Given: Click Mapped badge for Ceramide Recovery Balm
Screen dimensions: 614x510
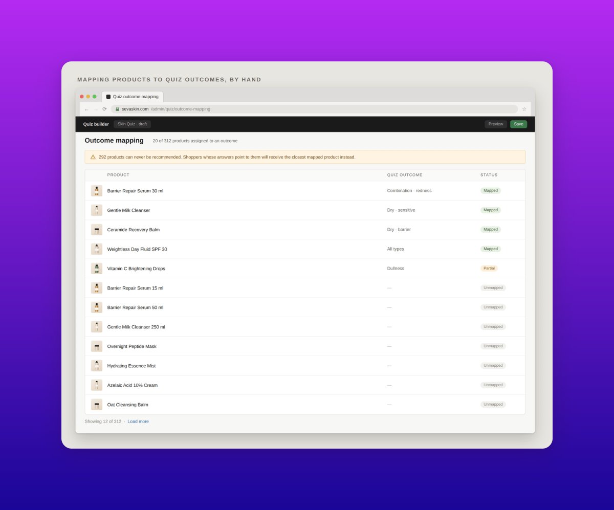Looking at the screenshot, I should pos(491,230).
